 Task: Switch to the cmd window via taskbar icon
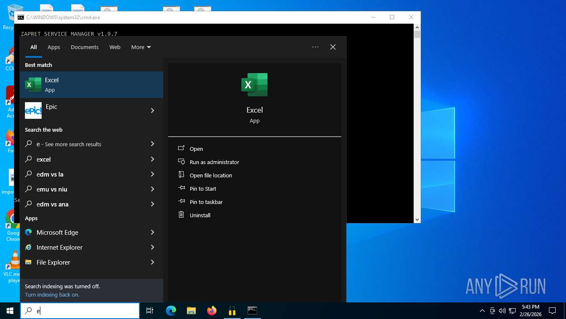pos(252,311)
